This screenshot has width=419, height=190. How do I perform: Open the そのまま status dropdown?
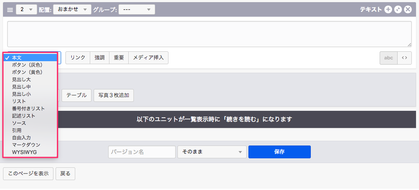212,152
